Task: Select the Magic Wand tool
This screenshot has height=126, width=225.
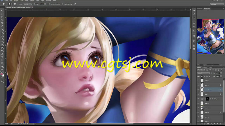Action: (2, 20)
